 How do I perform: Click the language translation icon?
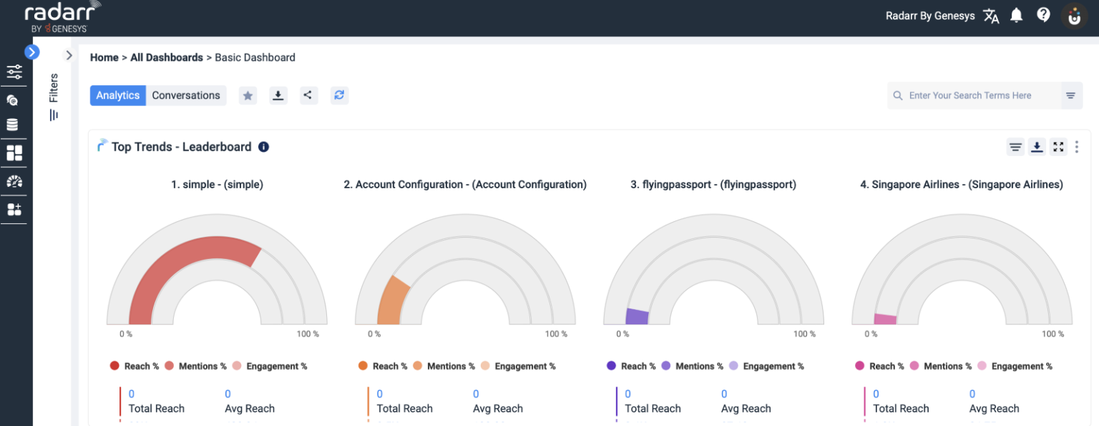pos(991,15)
